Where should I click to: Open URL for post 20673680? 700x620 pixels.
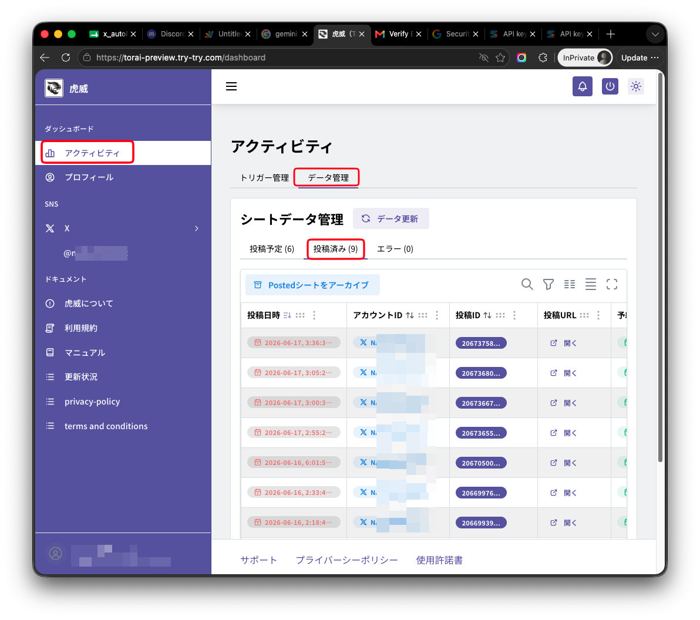[563, 373]
